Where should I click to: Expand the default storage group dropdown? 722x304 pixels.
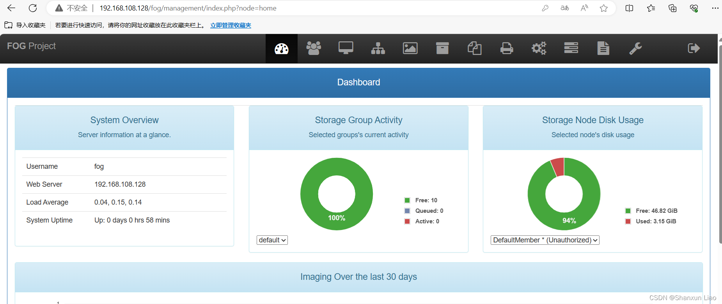pos(272,240)
